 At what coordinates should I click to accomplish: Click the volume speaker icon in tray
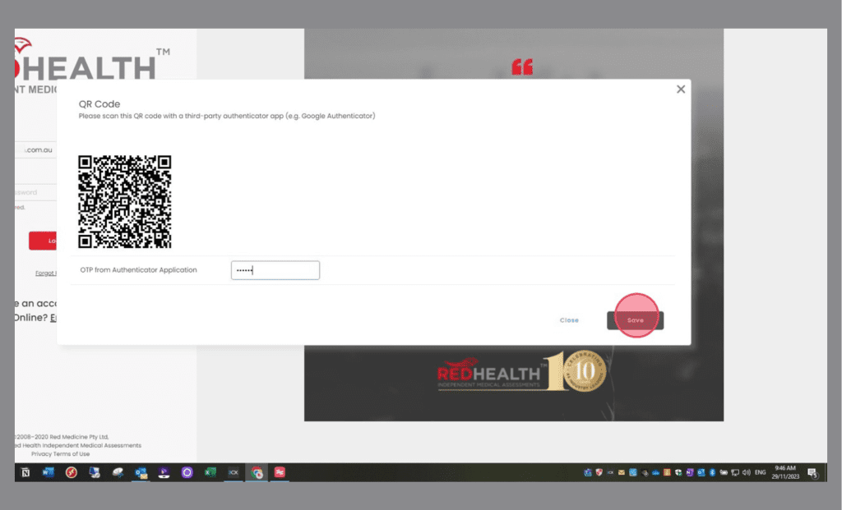point(746,473)
